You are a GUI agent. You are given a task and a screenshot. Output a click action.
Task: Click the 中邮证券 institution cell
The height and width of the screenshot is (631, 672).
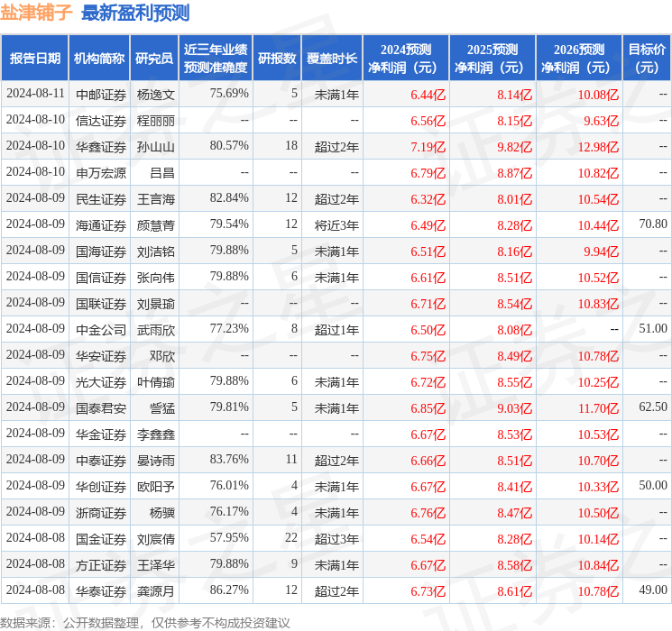[101, 95]
